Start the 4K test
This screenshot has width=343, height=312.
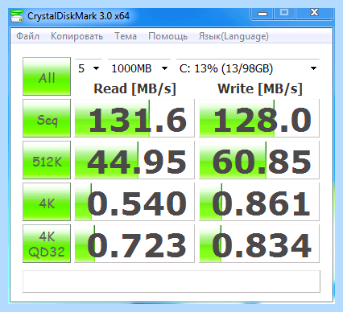(x=47, y=202)
